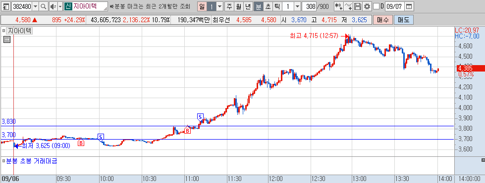This screenshot has width=485, height=183.
Task: Click the current price 4,580 in quote bar
Action: click(23, 20)
